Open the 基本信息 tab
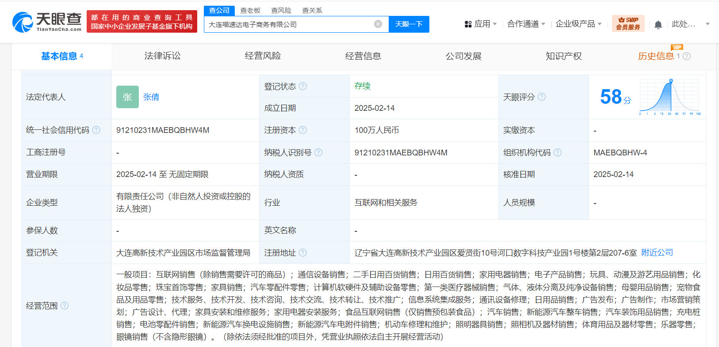This screenshot has width=719, height=347. [62, 56]
